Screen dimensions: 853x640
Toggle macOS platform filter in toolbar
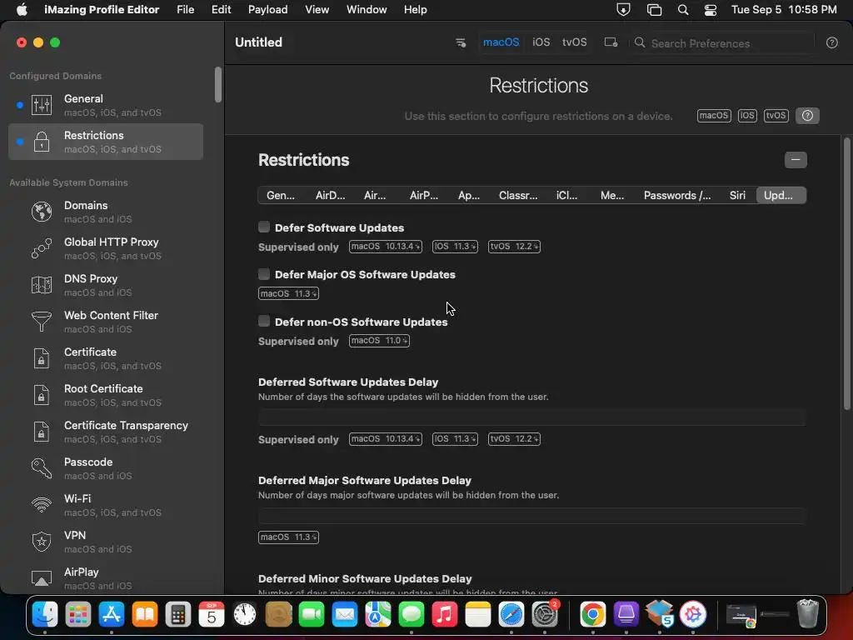click(501, 42)
